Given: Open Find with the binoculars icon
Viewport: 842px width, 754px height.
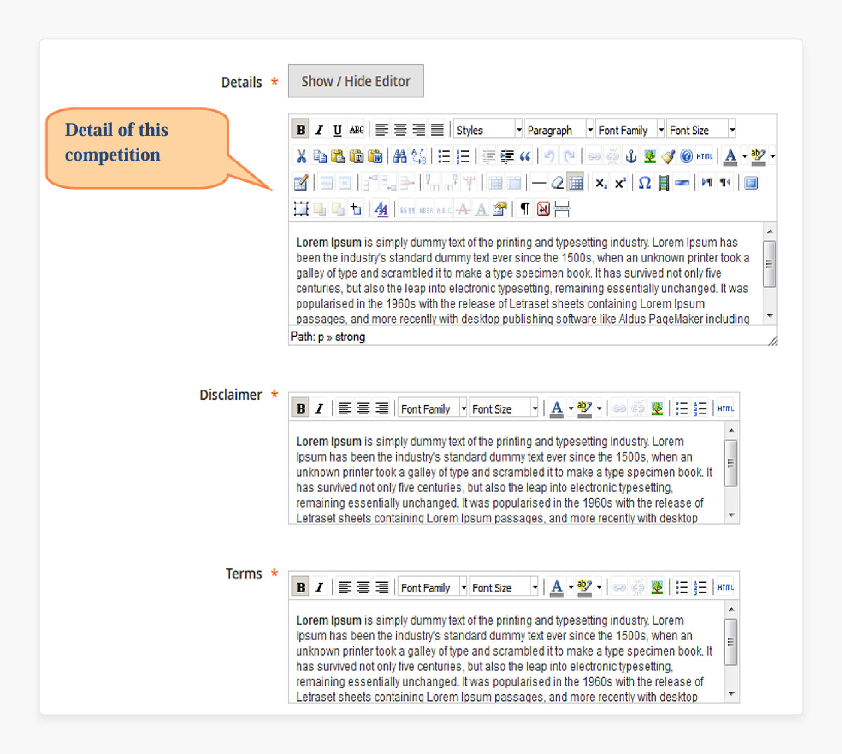Looking at the screenshot, I should [400, 156].
